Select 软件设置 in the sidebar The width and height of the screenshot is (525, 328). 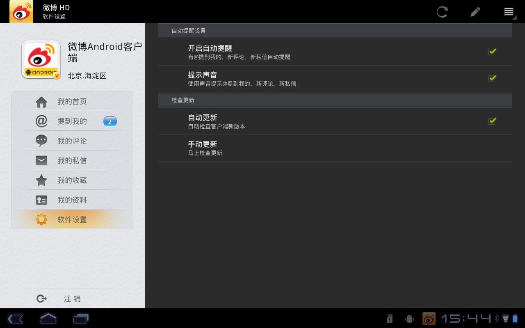(72, 220)
